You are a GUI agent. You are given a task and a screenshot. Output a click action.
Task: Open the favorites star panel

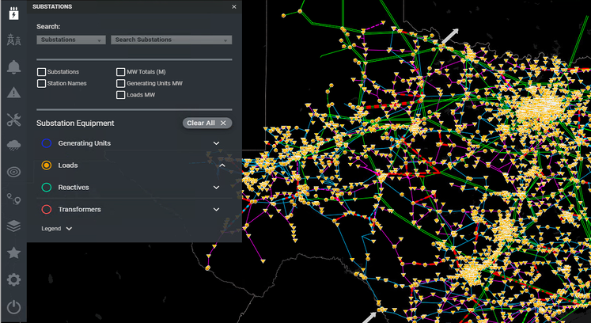coord(13,253)
